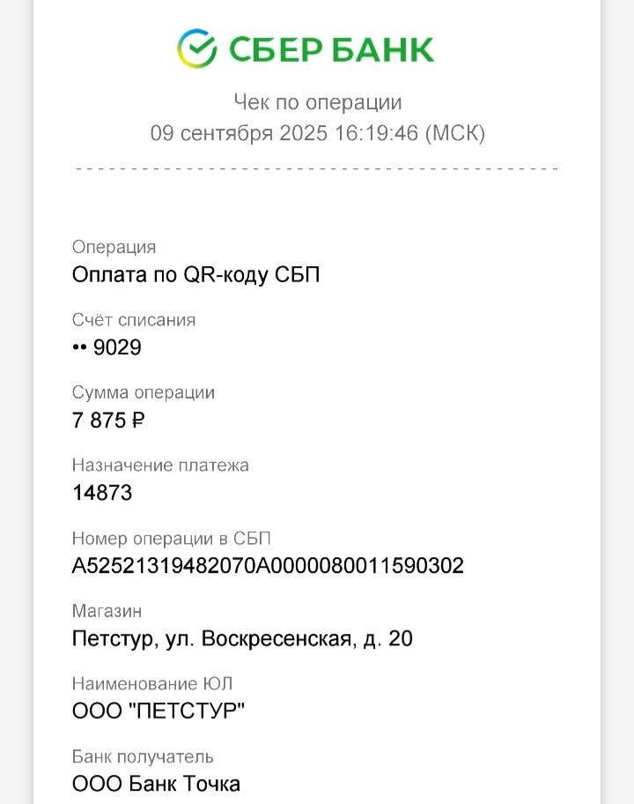Select payment purpose value 14873
The height and width of the screenshot is (804, 634).
(x=102, y=493)
